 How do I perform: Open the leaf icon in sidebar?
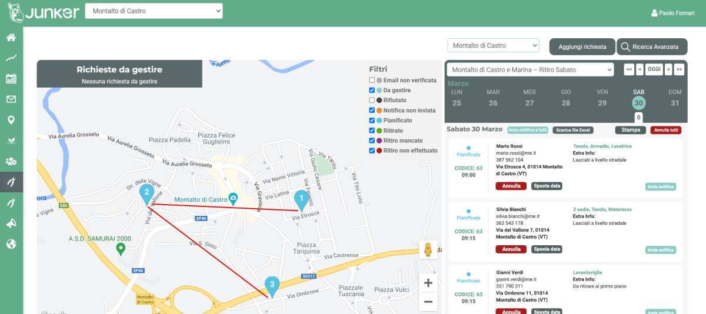(x=11, y=141)
